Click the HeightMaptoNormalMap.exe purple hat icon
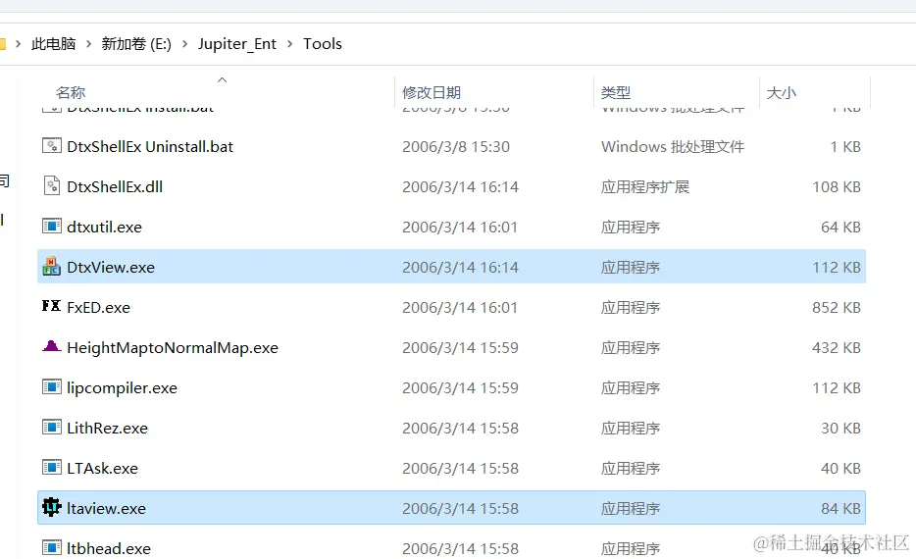 [x=51, y=346]
